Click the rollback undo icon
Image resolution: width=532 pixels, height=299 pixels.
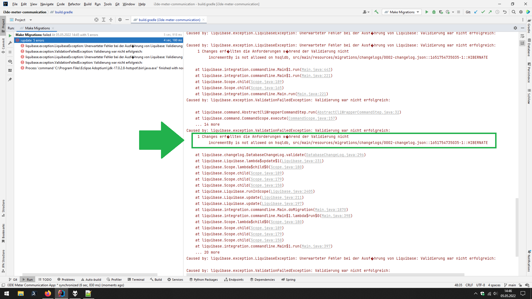tap(505, 12)
